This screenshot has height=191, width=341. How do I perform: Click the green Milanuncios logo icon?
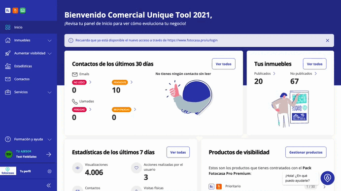pyautogui.click(x=23, y=10)
